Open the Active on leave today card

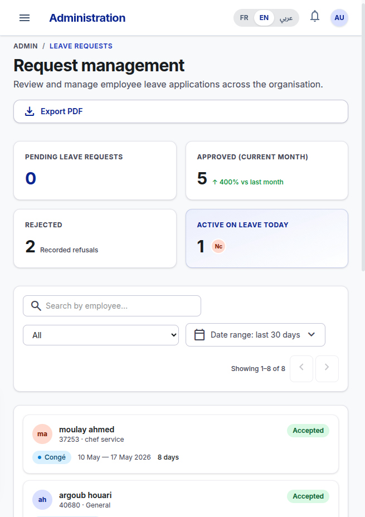tap(267, 238)
